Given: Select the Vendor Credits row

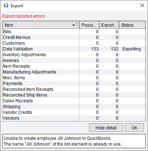Looking at the screenshot, I should (74, 112).
